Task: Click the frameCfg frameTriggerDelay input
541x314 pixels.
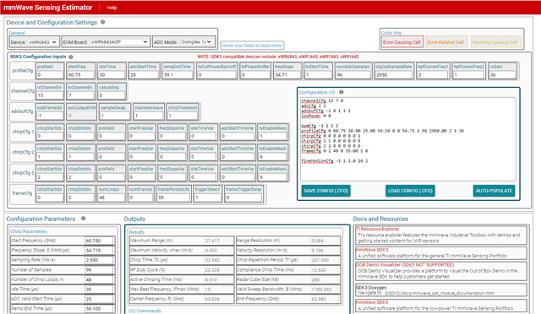Action: coord(243,198)
